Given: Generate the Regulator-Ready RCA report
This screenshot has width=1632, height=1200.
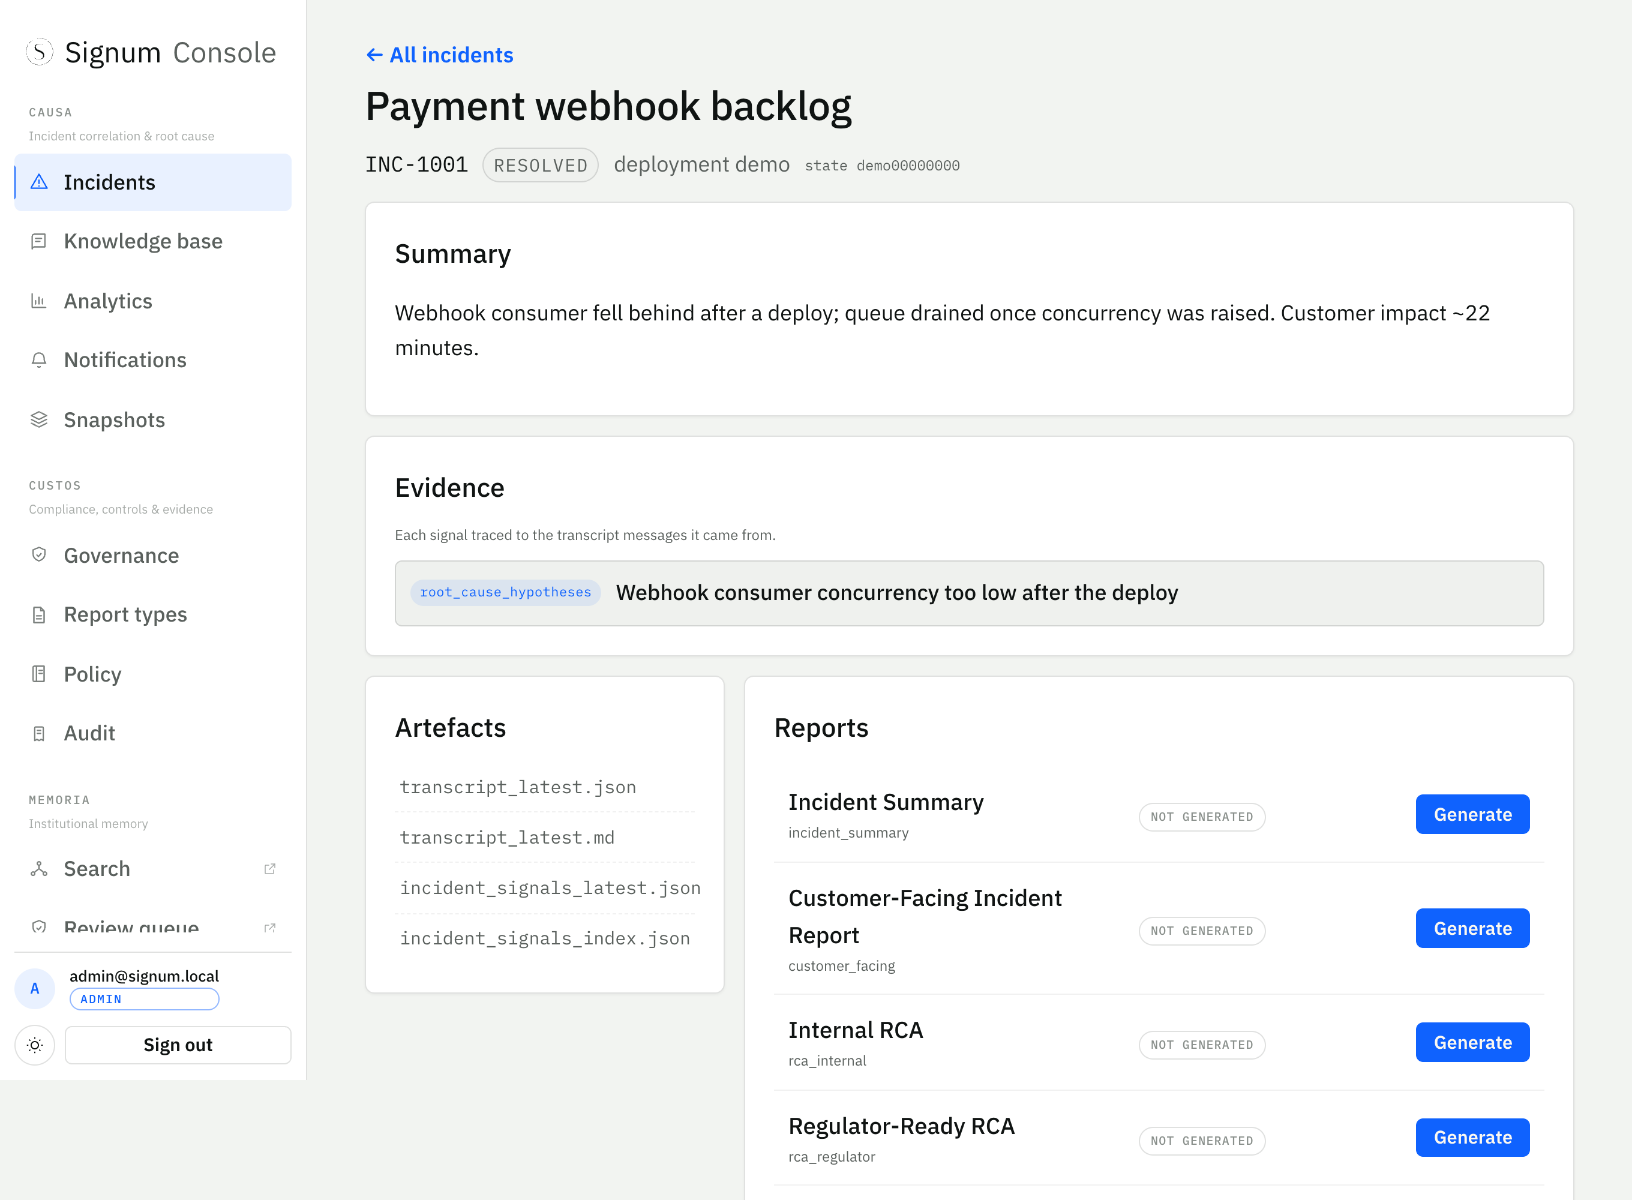Looking at the screenshot, I should click(x=1472, y=1138).
